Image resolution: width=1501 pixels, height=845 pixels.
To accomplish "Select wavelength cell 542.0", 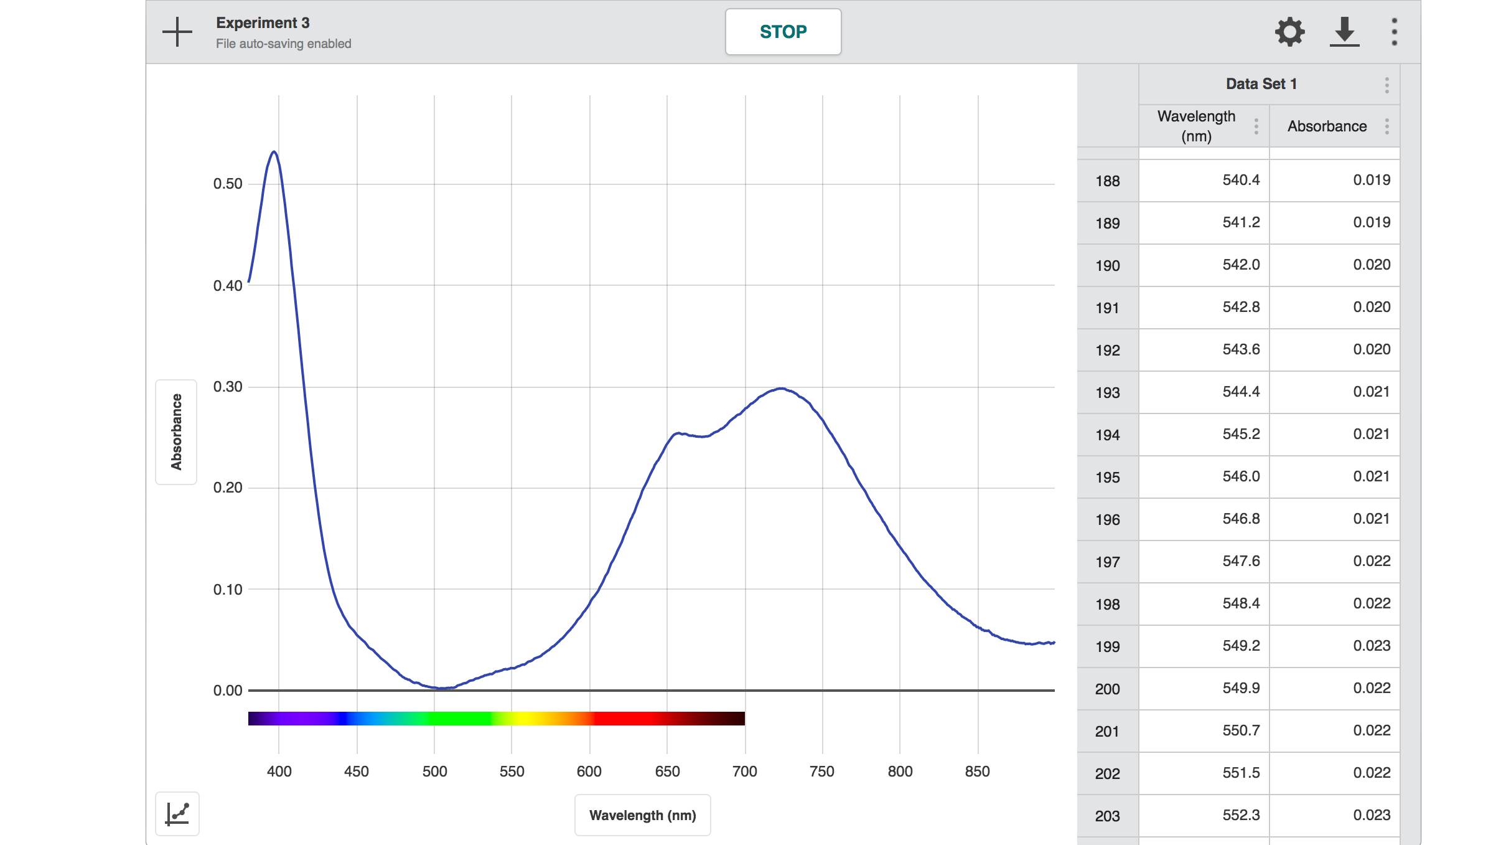I will pos(1204,265).
